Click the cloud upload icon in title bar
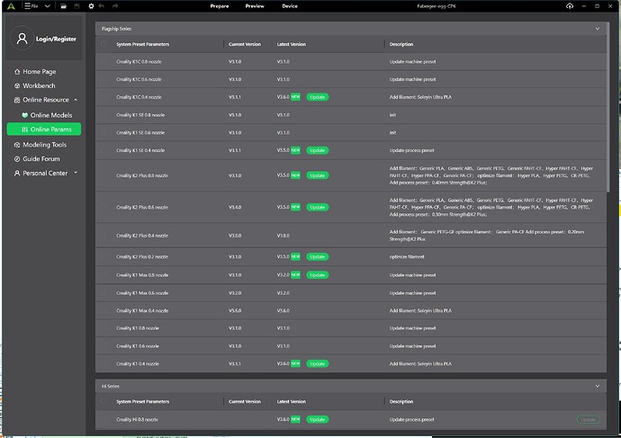621x438 pixels. (570, 6)
